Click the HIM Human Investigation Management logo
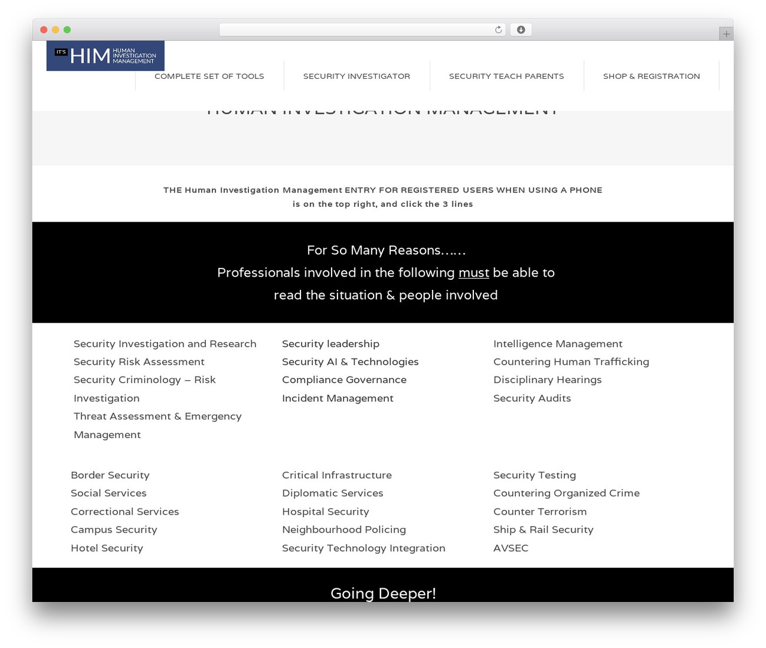The image size is (766, 648). click(105, 56)
